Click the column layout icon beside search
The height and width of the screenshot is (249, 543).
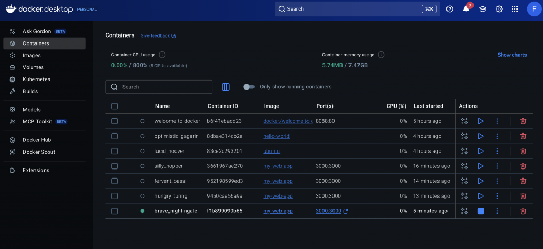click(225, 87)
